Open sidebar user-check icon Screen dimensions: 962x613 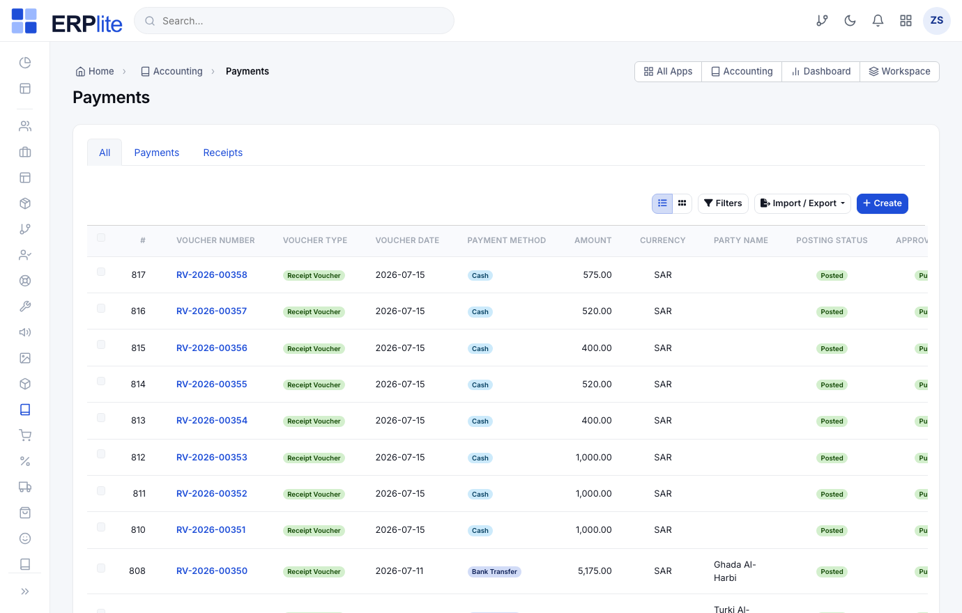[x=25, y=255]
